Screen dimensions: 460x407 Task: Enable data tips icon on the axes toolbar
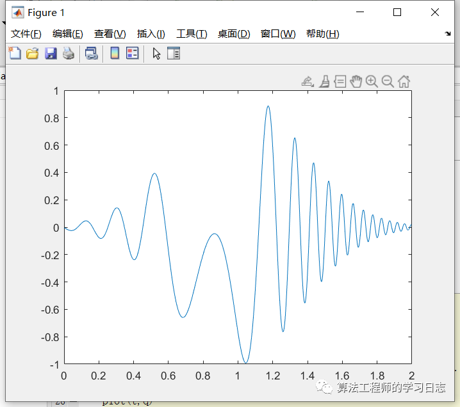[340, 81]
